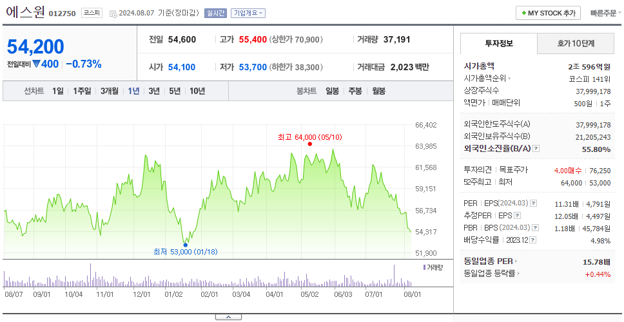Click the 05/02 date label on chart axis
Image resolution: width=624 pixels, height=322 pixels.
pyautogui.click(x=309, y=296)
